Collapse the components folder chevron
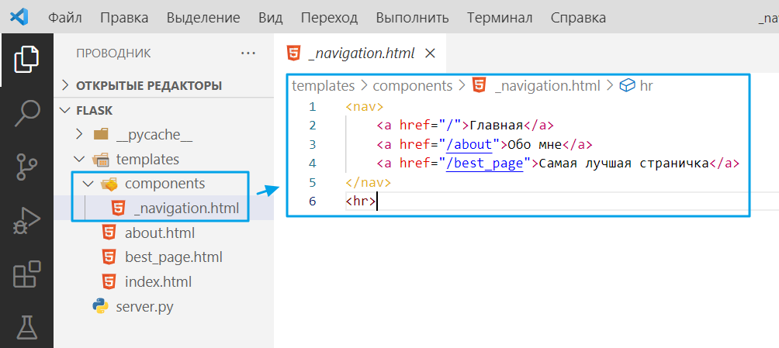Viewport: 779px width, 348px height. [x=88, y=184]
